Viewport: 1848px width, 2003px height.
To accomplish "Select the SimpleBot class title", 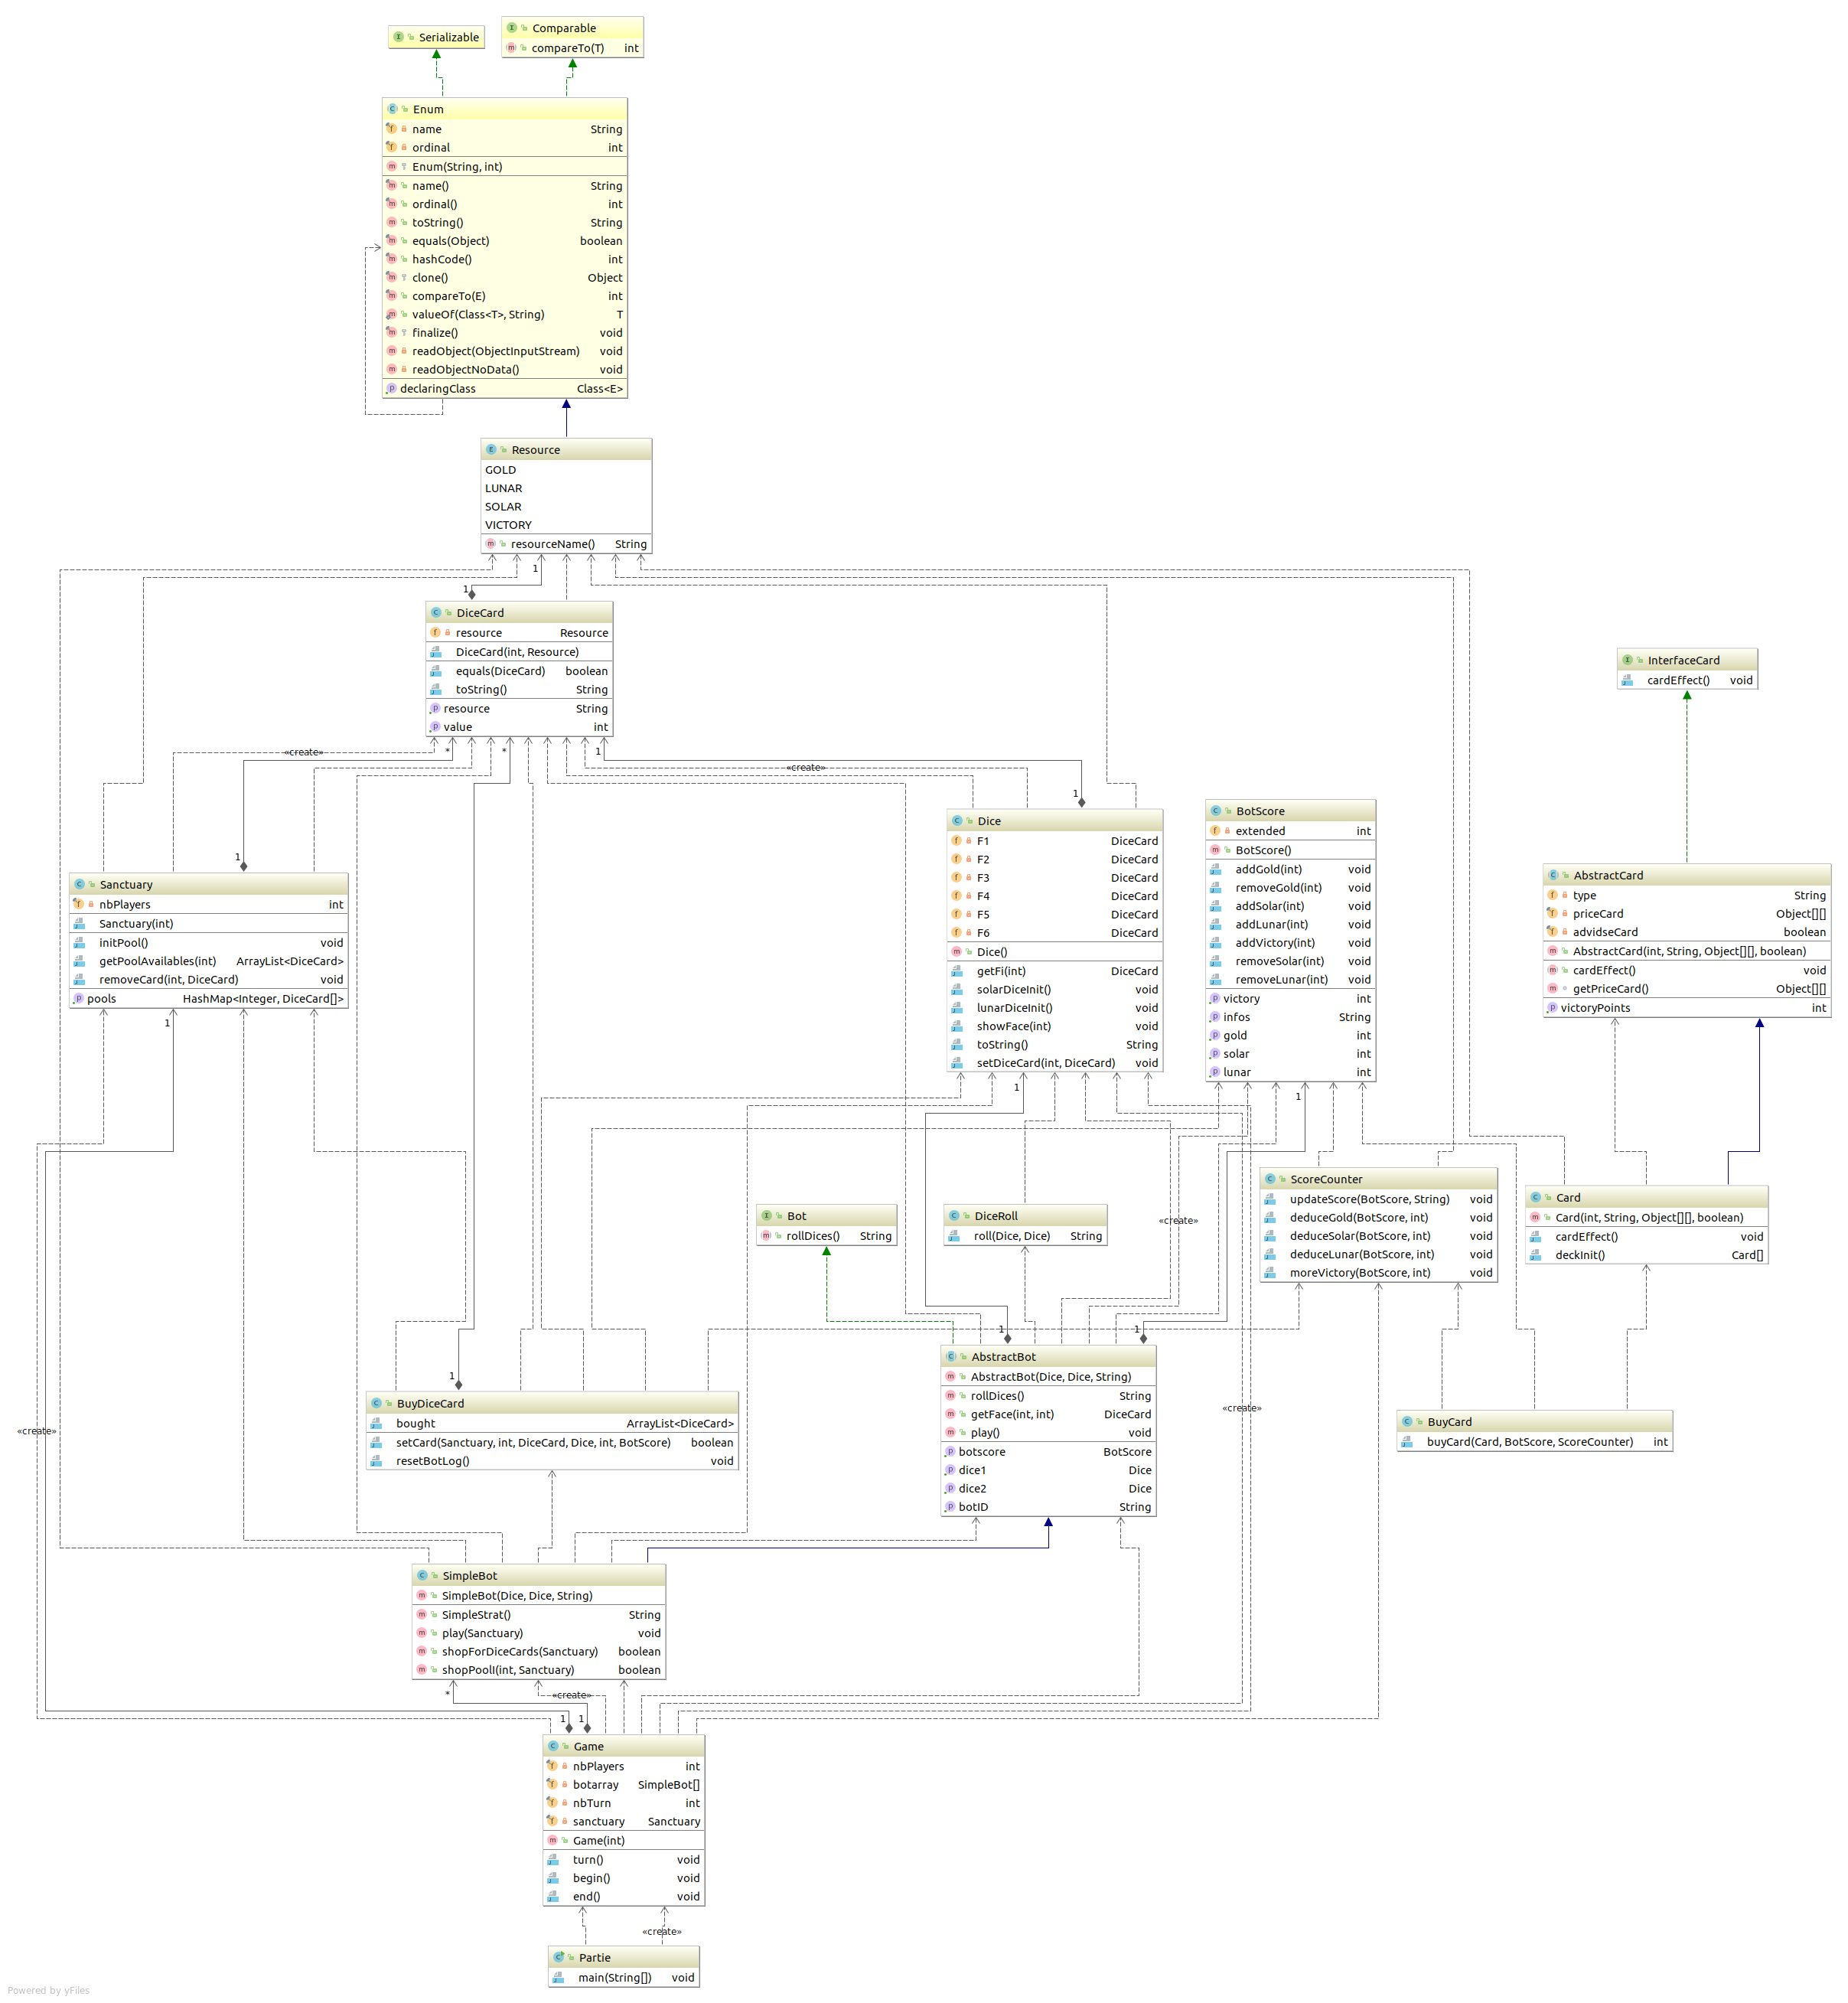I will (x=470, y=1575).
